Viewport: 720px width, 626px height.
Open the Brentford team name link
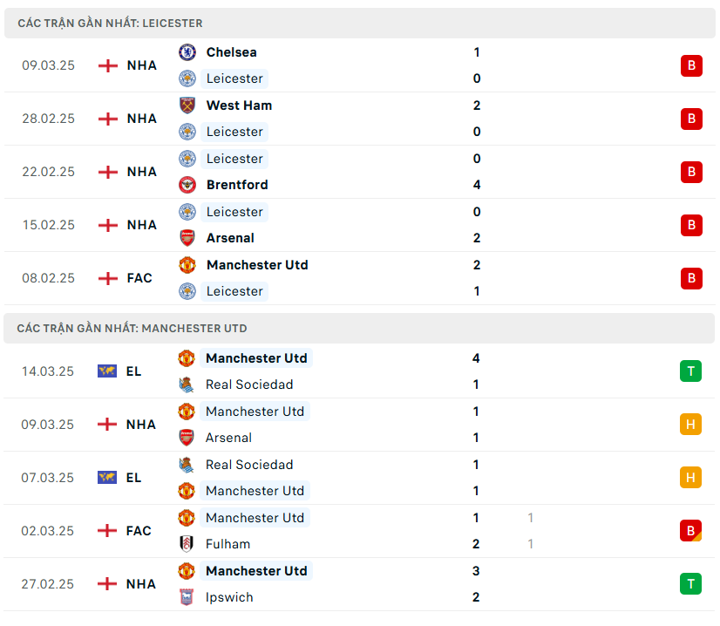pyautogui.click(x=237, y=185)
